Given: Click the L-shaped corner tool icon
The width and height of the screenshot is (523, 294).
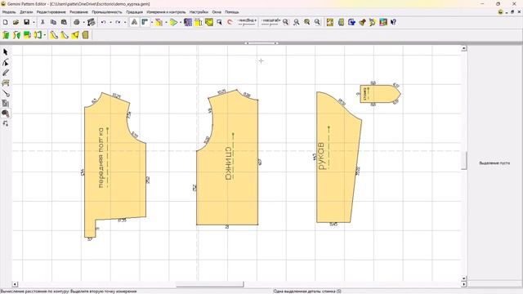Looking at the screenshot, I should (145, 22).
